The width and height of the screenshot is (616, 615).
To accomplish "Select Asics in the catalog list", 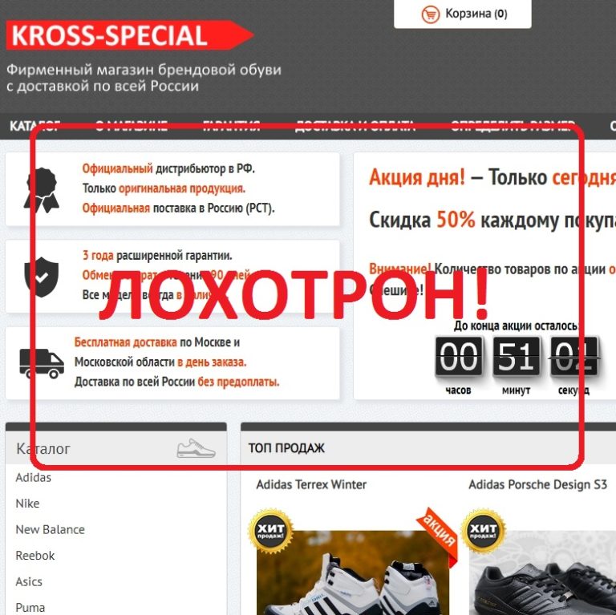I will pos(29,581).
